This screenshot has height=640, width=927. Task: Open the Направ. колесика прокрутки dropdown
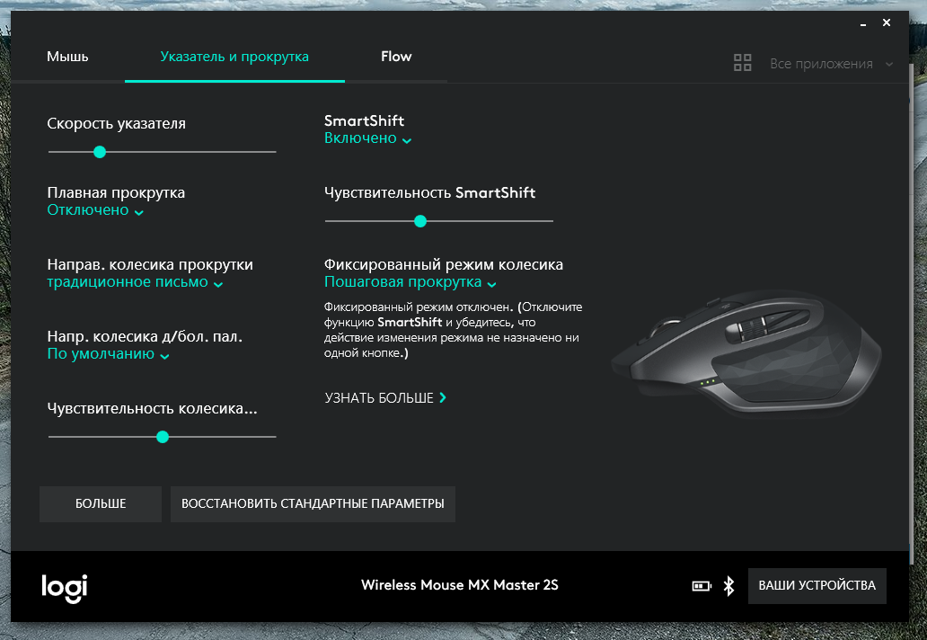click(x=135, y=282)
